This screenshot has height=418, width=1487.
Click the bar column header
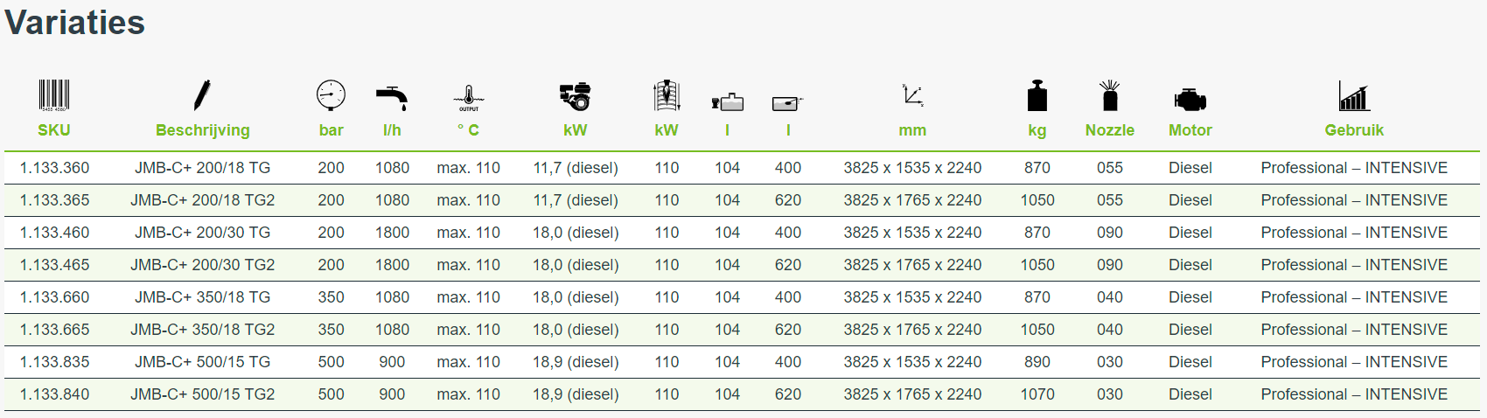[331, 130]
